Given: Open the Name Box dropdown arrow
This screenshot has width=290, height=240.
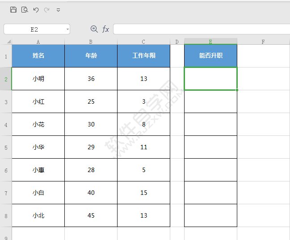Looking at the screenshot, I should [x=67, y=29].
